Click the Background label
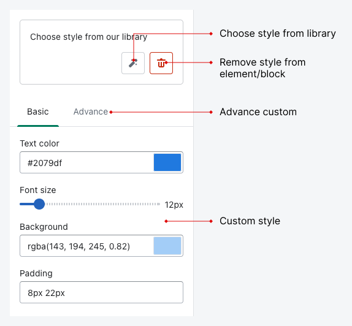Image resolution: width=352 pixels, height=326 pixels. tap(44, 227)
